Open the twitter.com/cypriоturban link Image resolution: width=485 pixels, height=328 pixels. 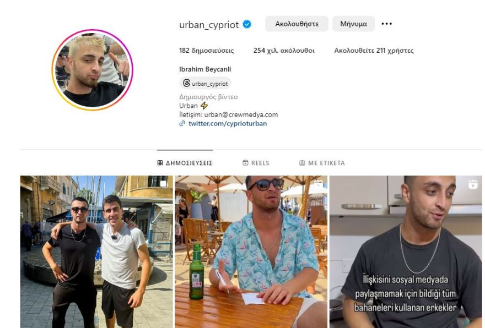coord(228,123)
